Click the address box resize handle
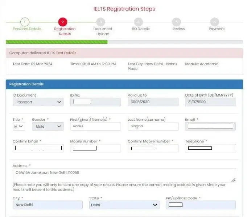 (x=234, y=180)
